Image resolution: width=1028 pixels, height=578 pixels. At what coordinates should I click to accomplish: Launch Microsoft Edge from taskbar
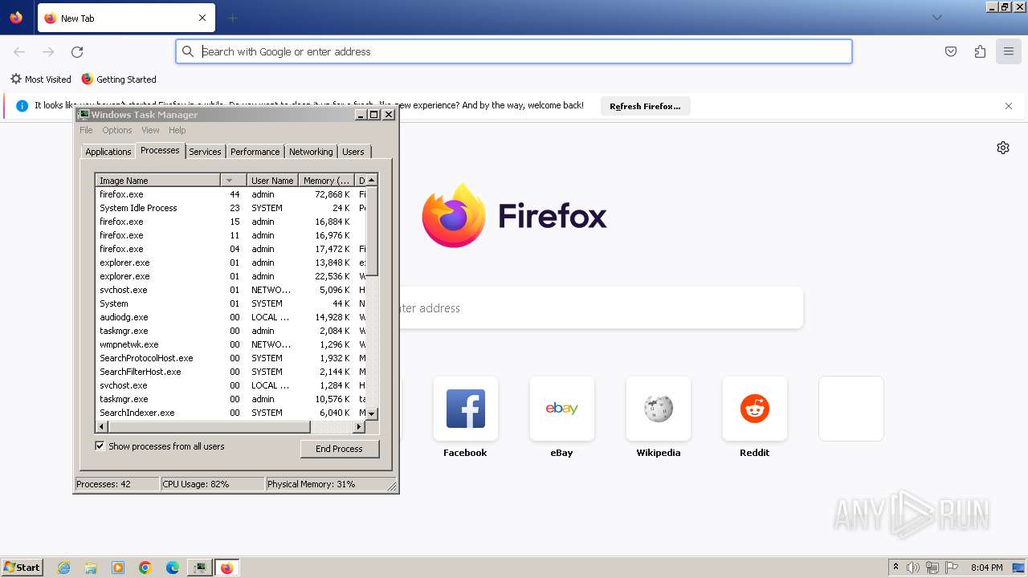[x=173, y=568]
